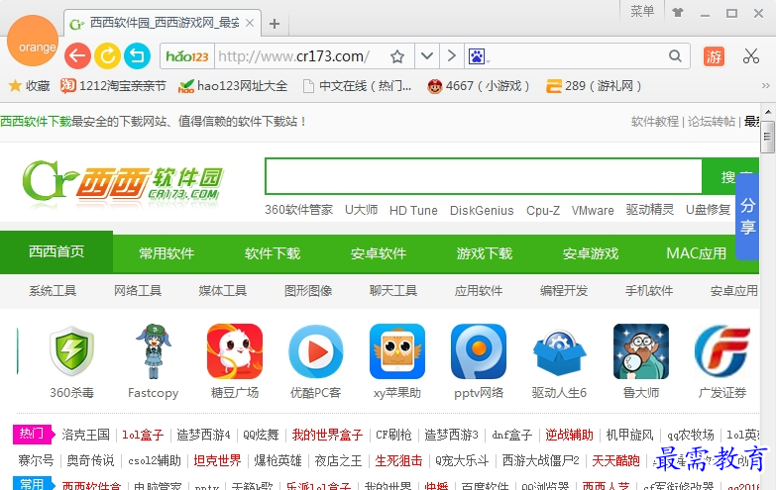Click the go forward arrow beside address bar

pyautogui.click(x=451, y=55)
